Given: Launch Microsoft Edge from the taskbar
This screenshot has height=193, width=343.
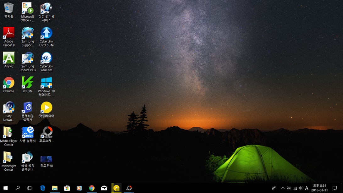Looking at the screenshot, I should click(42, 188).
